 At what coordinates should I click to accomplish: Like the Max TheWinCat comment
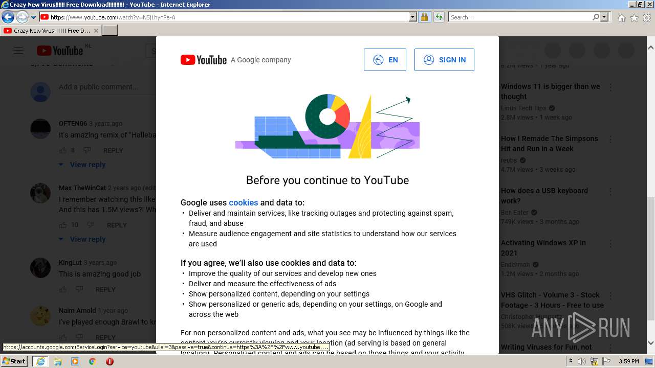pyautogui.click(x=63, y=225)
